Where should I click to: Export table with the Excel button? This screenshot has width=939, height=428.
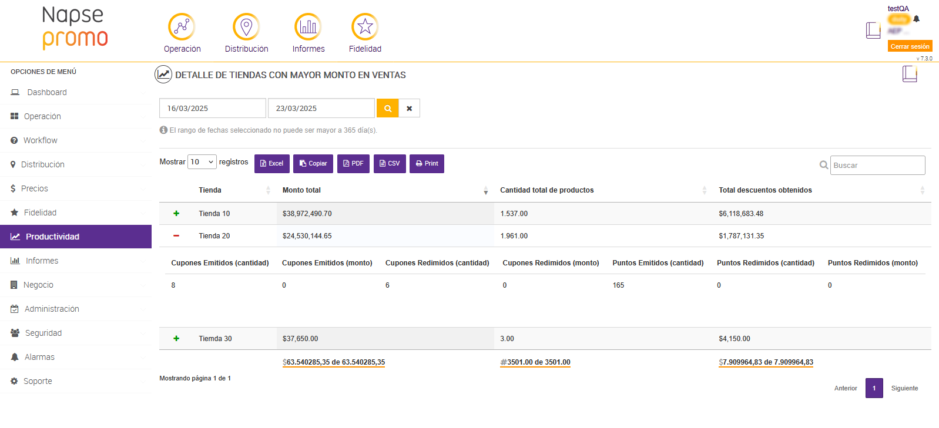[x=271, y=164]
